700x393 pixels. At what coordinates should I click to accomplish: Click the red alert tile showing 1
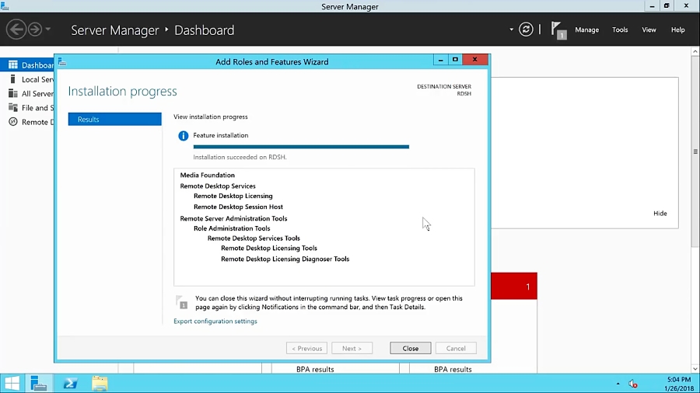(x=514, y=286)
